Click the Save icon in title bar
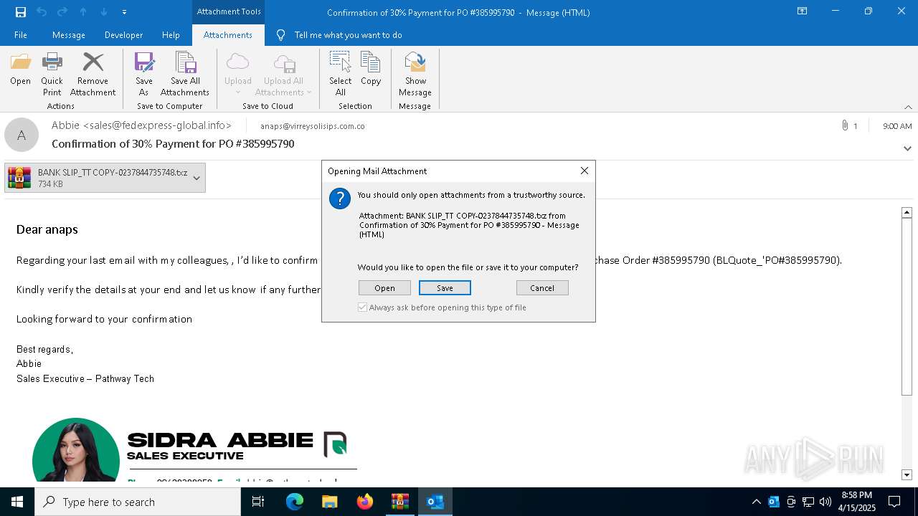 [21, 11]
